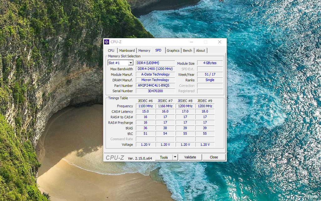Click the tRC value 54

pyautogui.click(x=165, y=134)
